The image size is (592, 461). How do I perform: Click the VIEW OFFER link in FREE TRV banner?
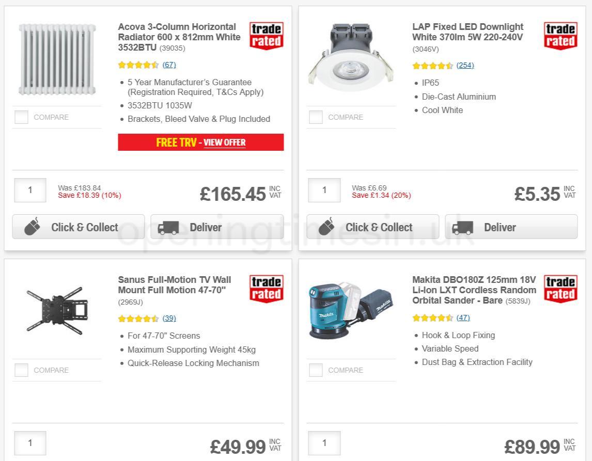[x=224, y=142]
